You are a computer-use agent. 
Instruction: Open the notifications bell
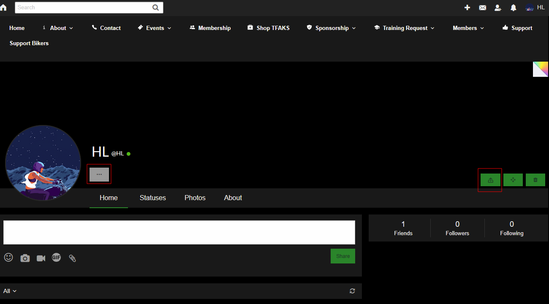click(x=514, y=8)
